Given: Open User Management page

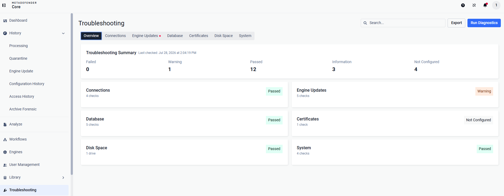Looking at the screenshot, I should point(24,165).
